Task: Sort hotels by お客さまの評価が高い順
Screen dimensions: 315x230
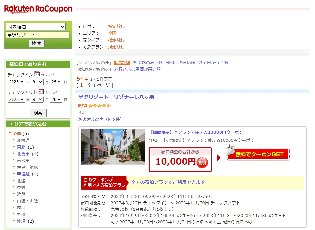Action: pos(138,69)
